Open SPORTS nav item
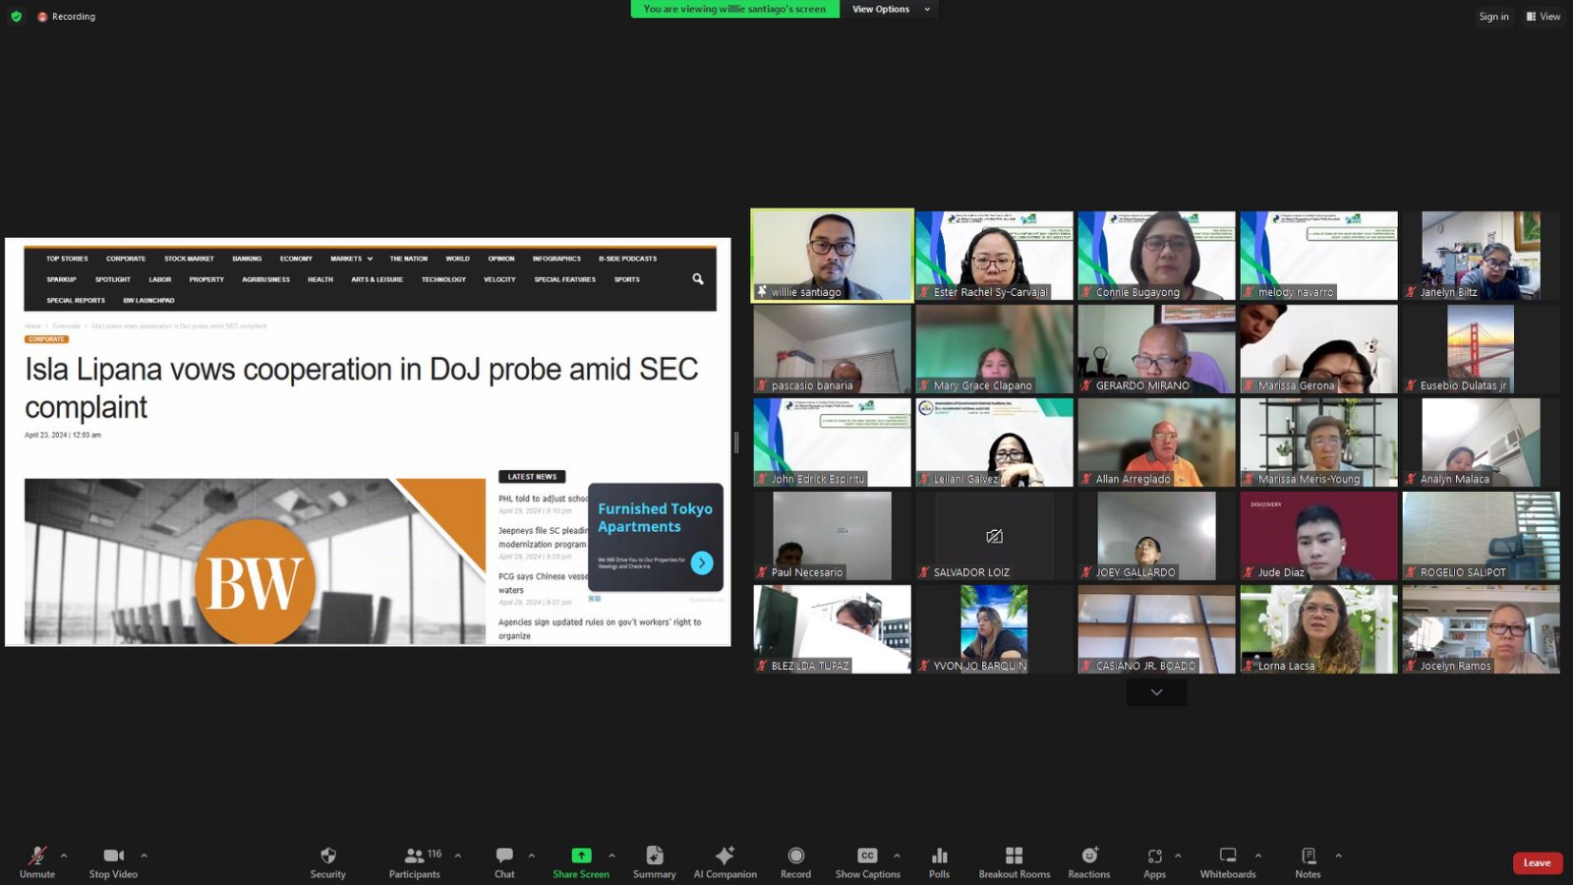This screenshot has height=885, width=1573. click(627, 279)
